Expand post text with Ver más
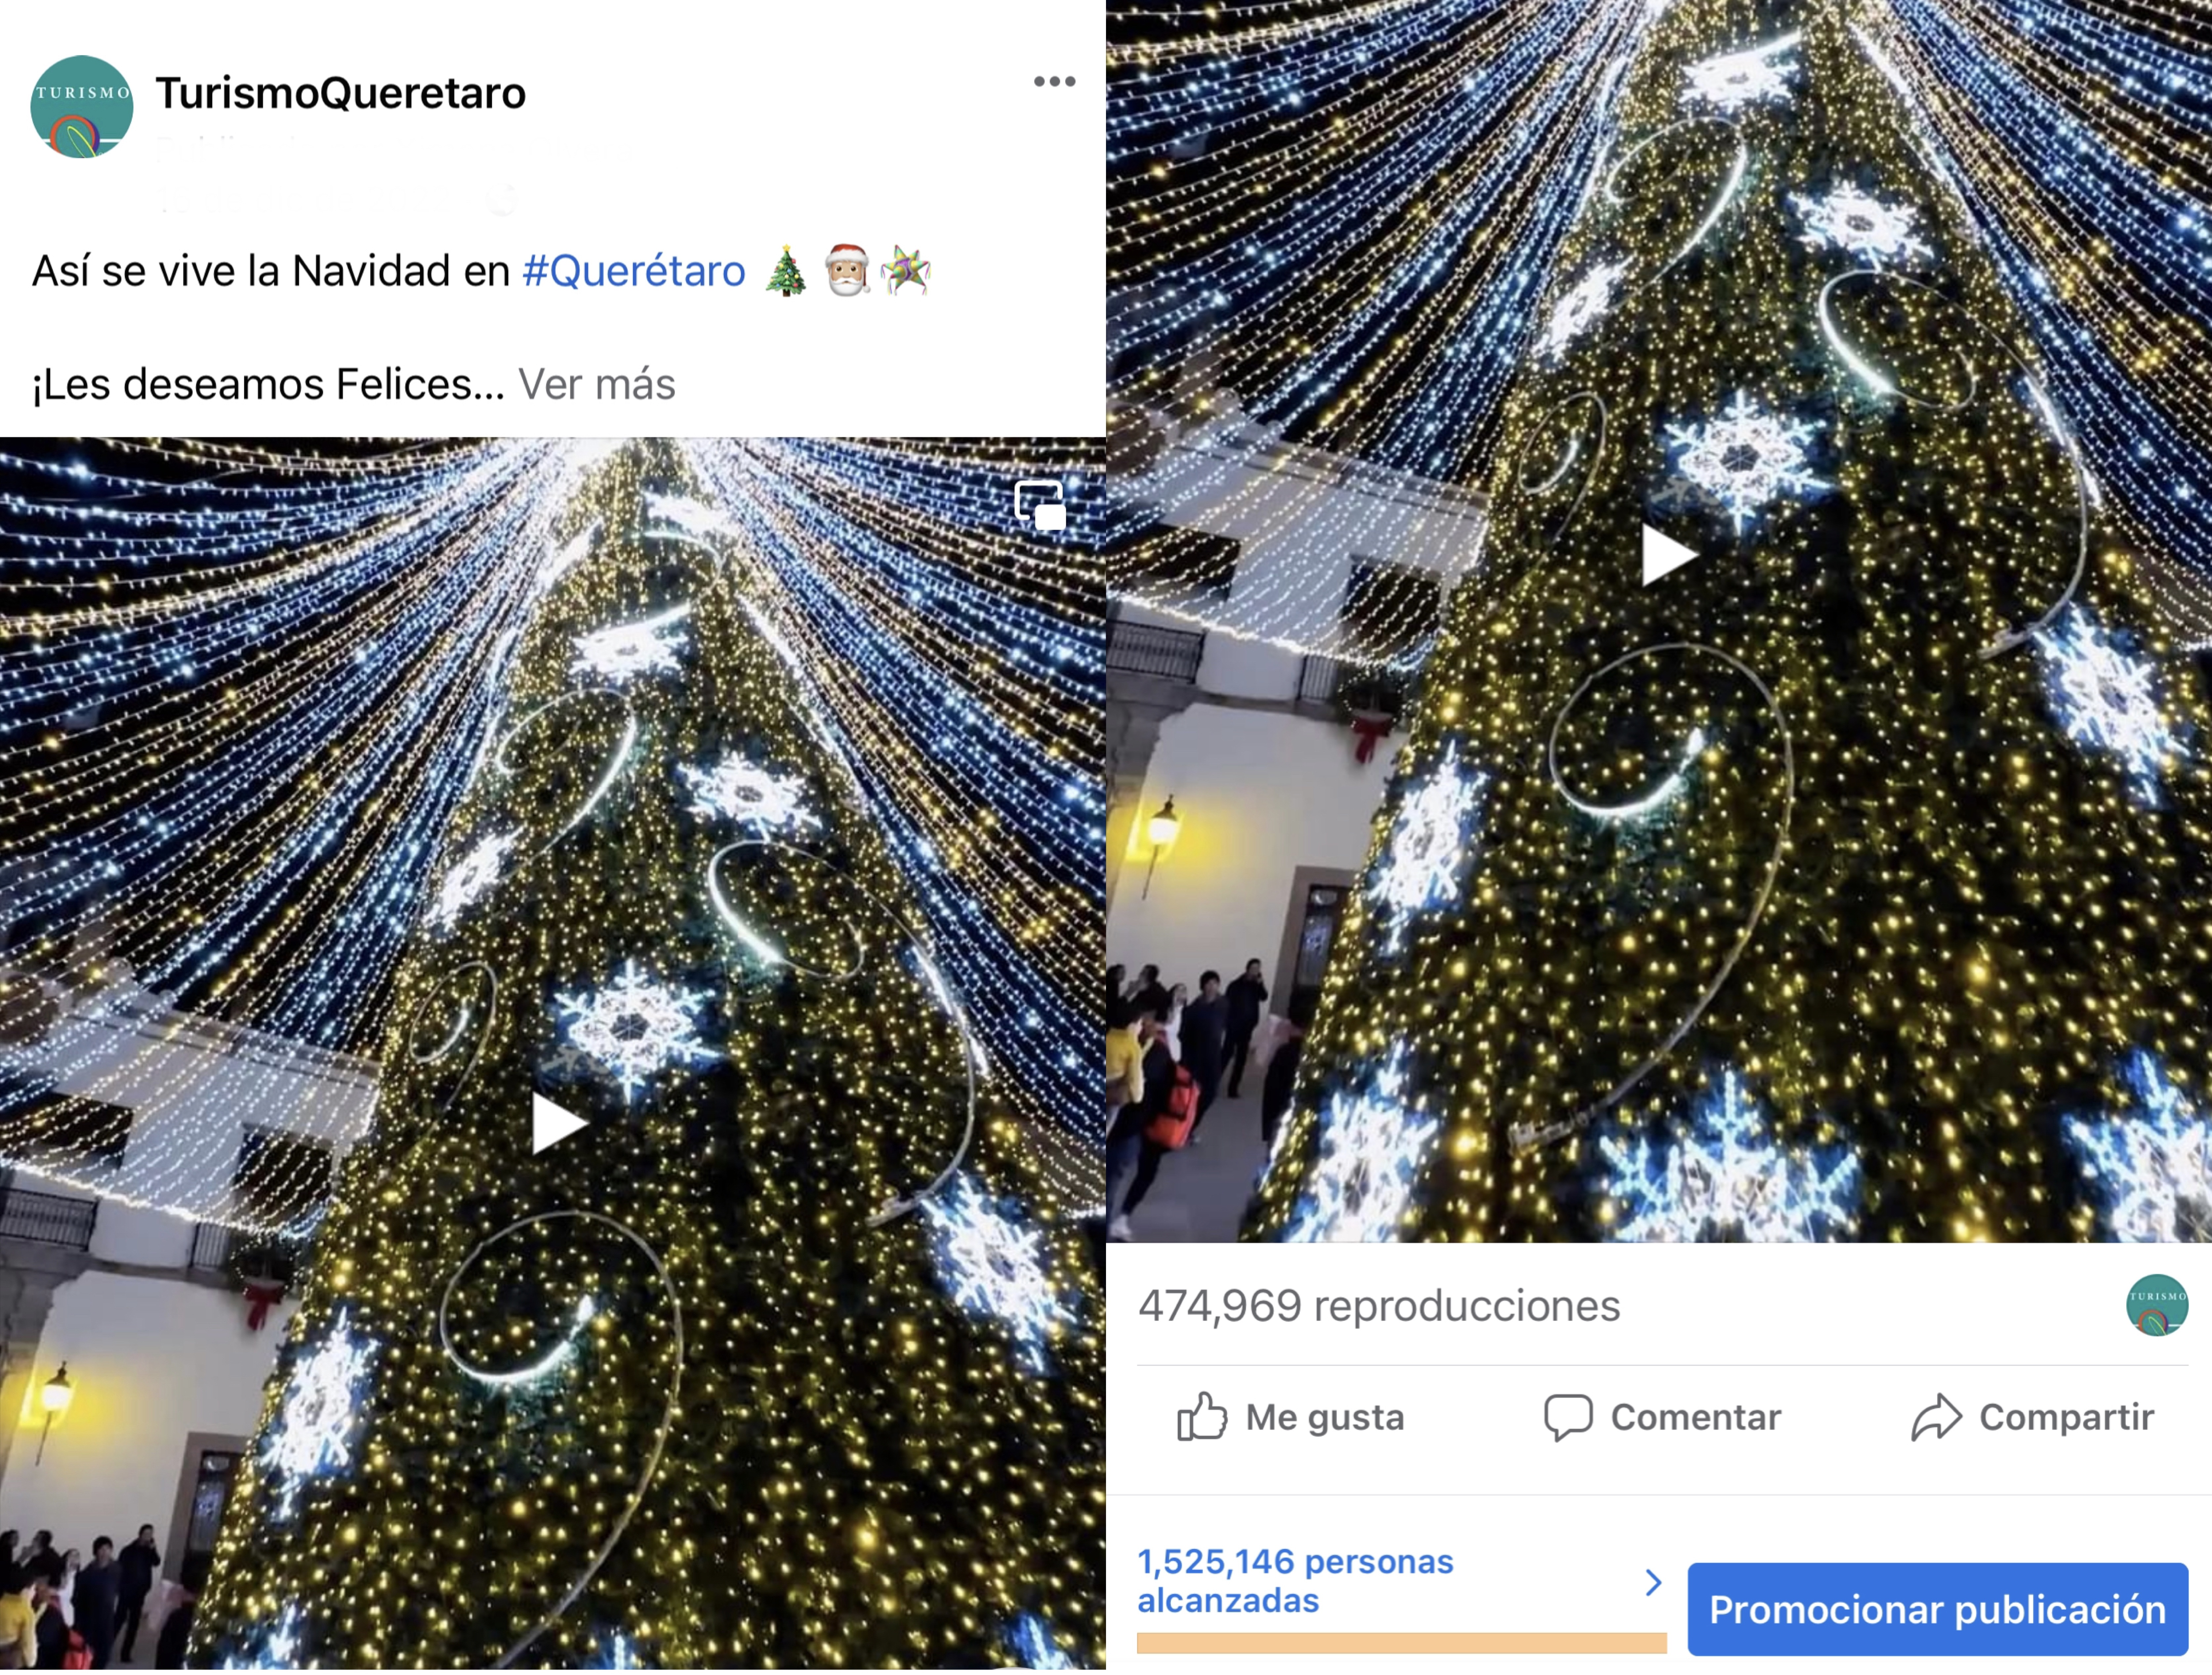Viewport: 2212px width, 1675px height. [x=597, y=384]
